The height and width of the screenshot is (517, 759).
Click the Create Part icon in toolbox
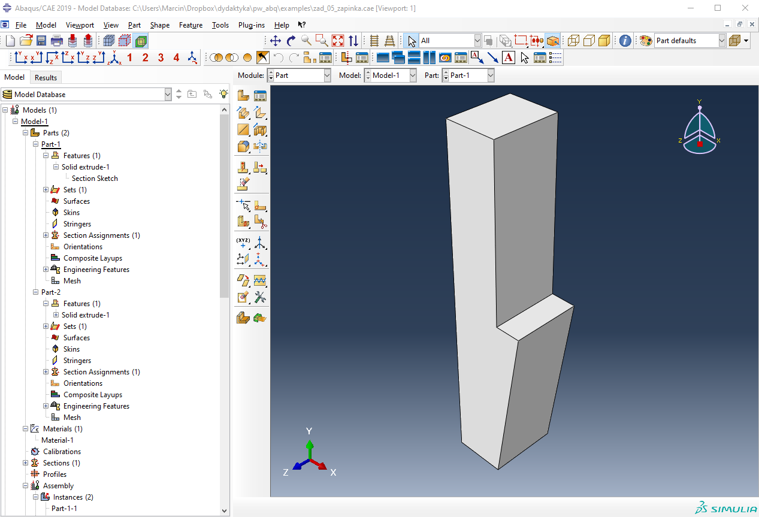pos(243,96)
